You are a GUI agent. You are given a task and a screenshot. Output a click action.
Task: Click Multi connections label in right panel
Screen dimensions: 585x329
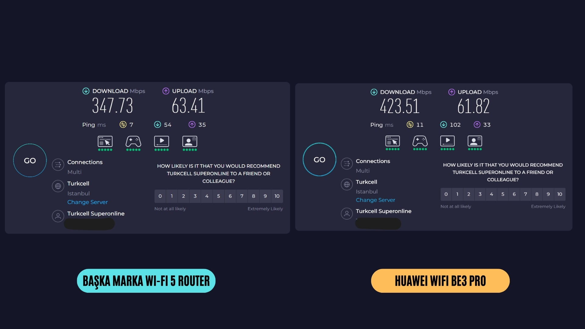pos(363,171)
